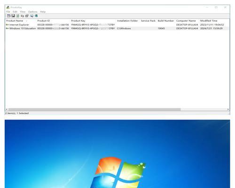Image resolution: width=235 pixels, height=188 pixels.
Task: Click the Save Selected Items floppy icon
Action: click(13, 16)
